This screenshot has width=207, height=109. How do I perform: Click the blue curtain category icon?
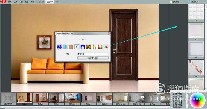click(x=83, y=47)
